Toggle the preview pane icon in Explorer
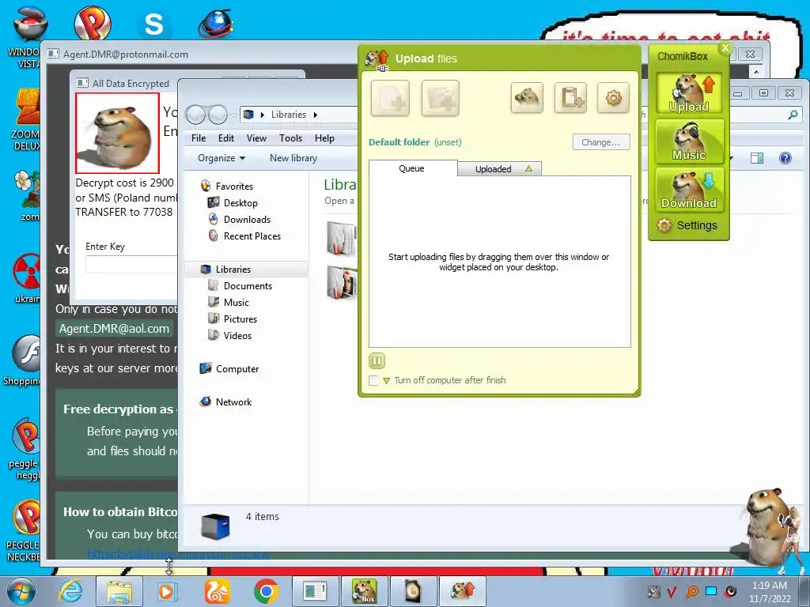The width and height of the screenshot is (810, 607). pyautogui.click(x=757, y=158)
